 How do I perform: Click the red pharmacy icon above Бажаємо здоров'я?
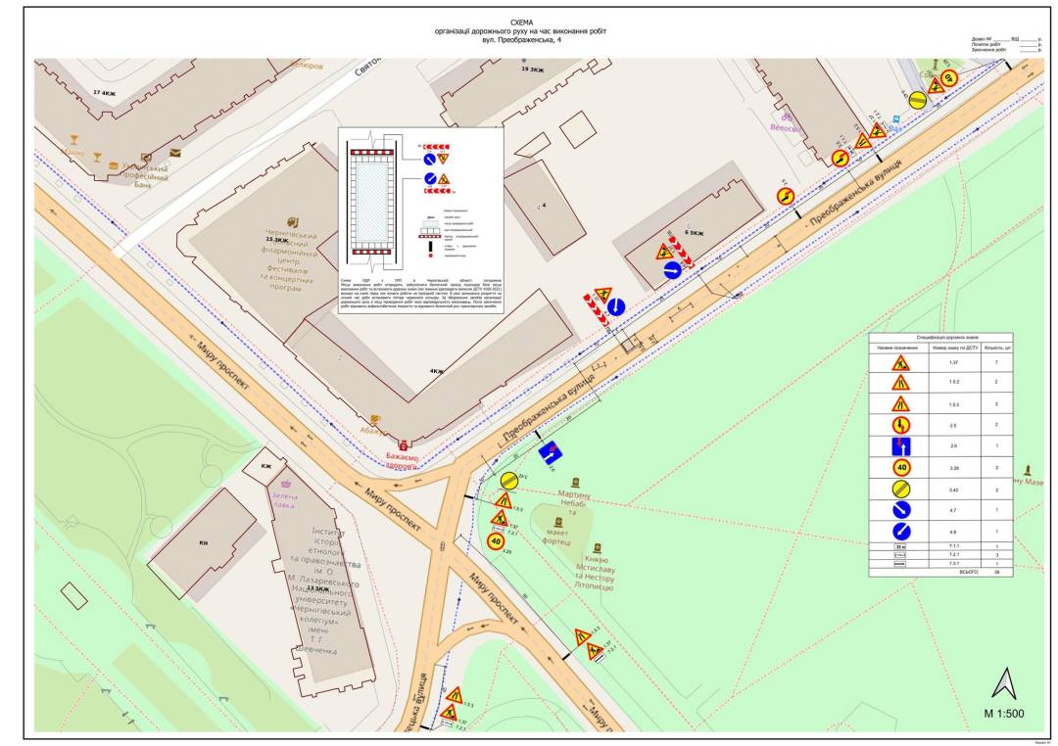[403, 444]
